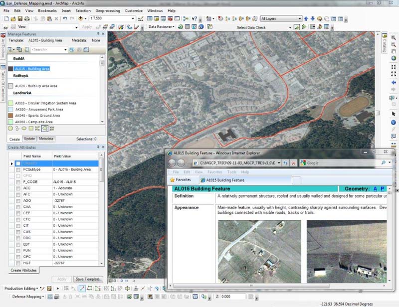
Task: Click the Internet Explorer back arrow
Action: pyautogui.click(x=173, y=163)
